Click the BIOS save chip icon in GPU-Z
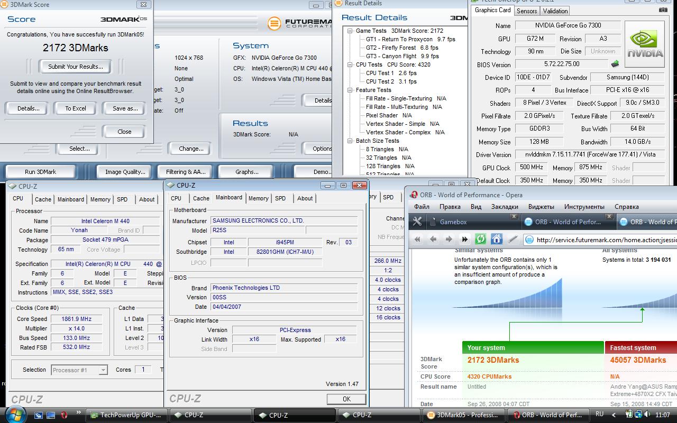This screenshot has height=423, width=677. (615, 64)
